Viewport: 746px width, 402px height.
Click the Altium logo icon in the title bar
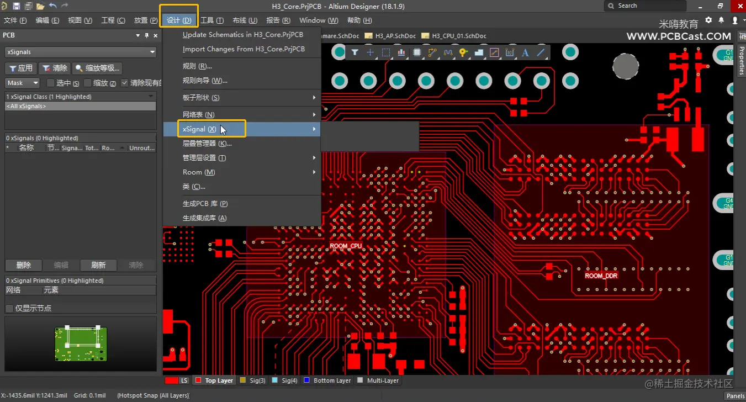pos(4,6)
